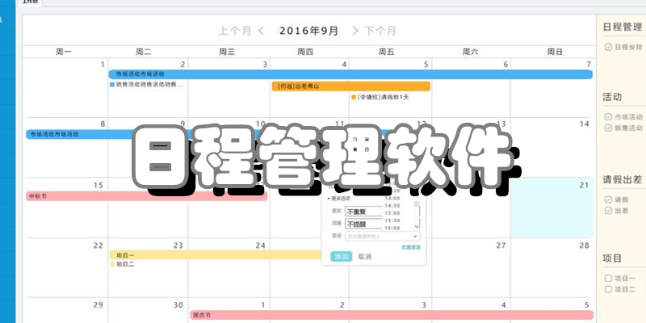The image size is (646, 323).
Task: Open the orange 出差佛山 event bar
Action: [x=350, y=86]
